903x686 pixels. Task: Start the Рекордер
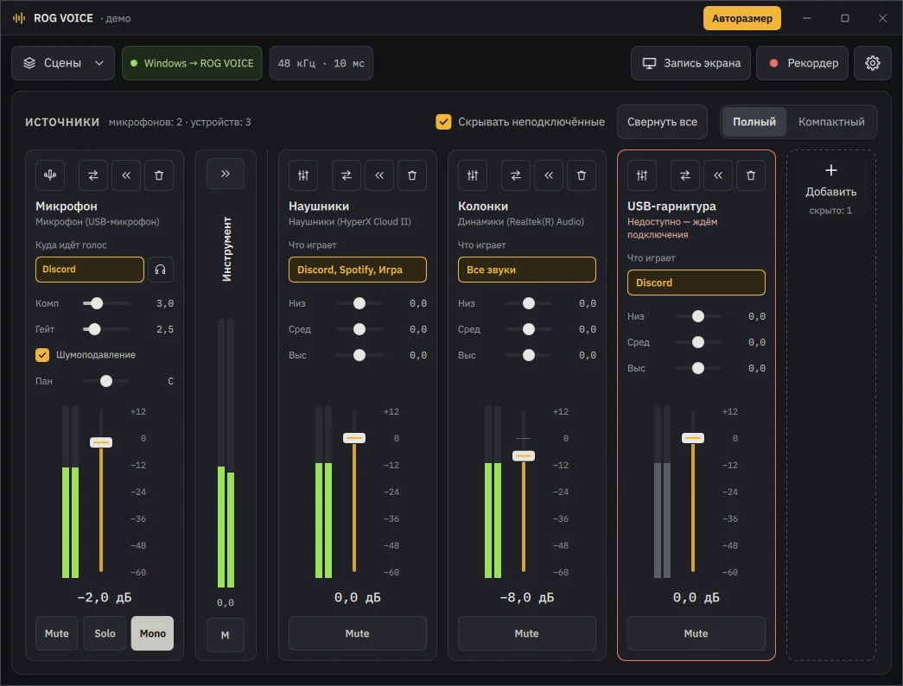pyautogui.click(x=802, y=63)
